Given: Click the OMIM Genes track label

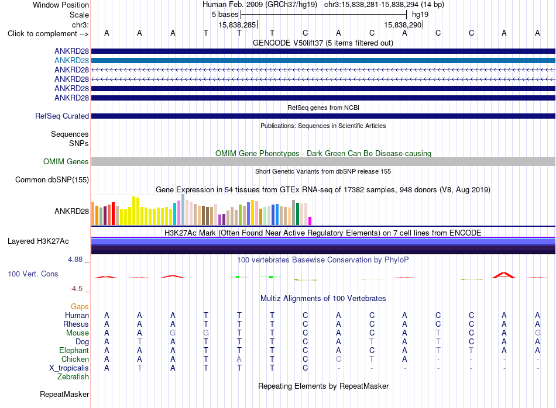Looking at the screenshot, I should [66, 161].
